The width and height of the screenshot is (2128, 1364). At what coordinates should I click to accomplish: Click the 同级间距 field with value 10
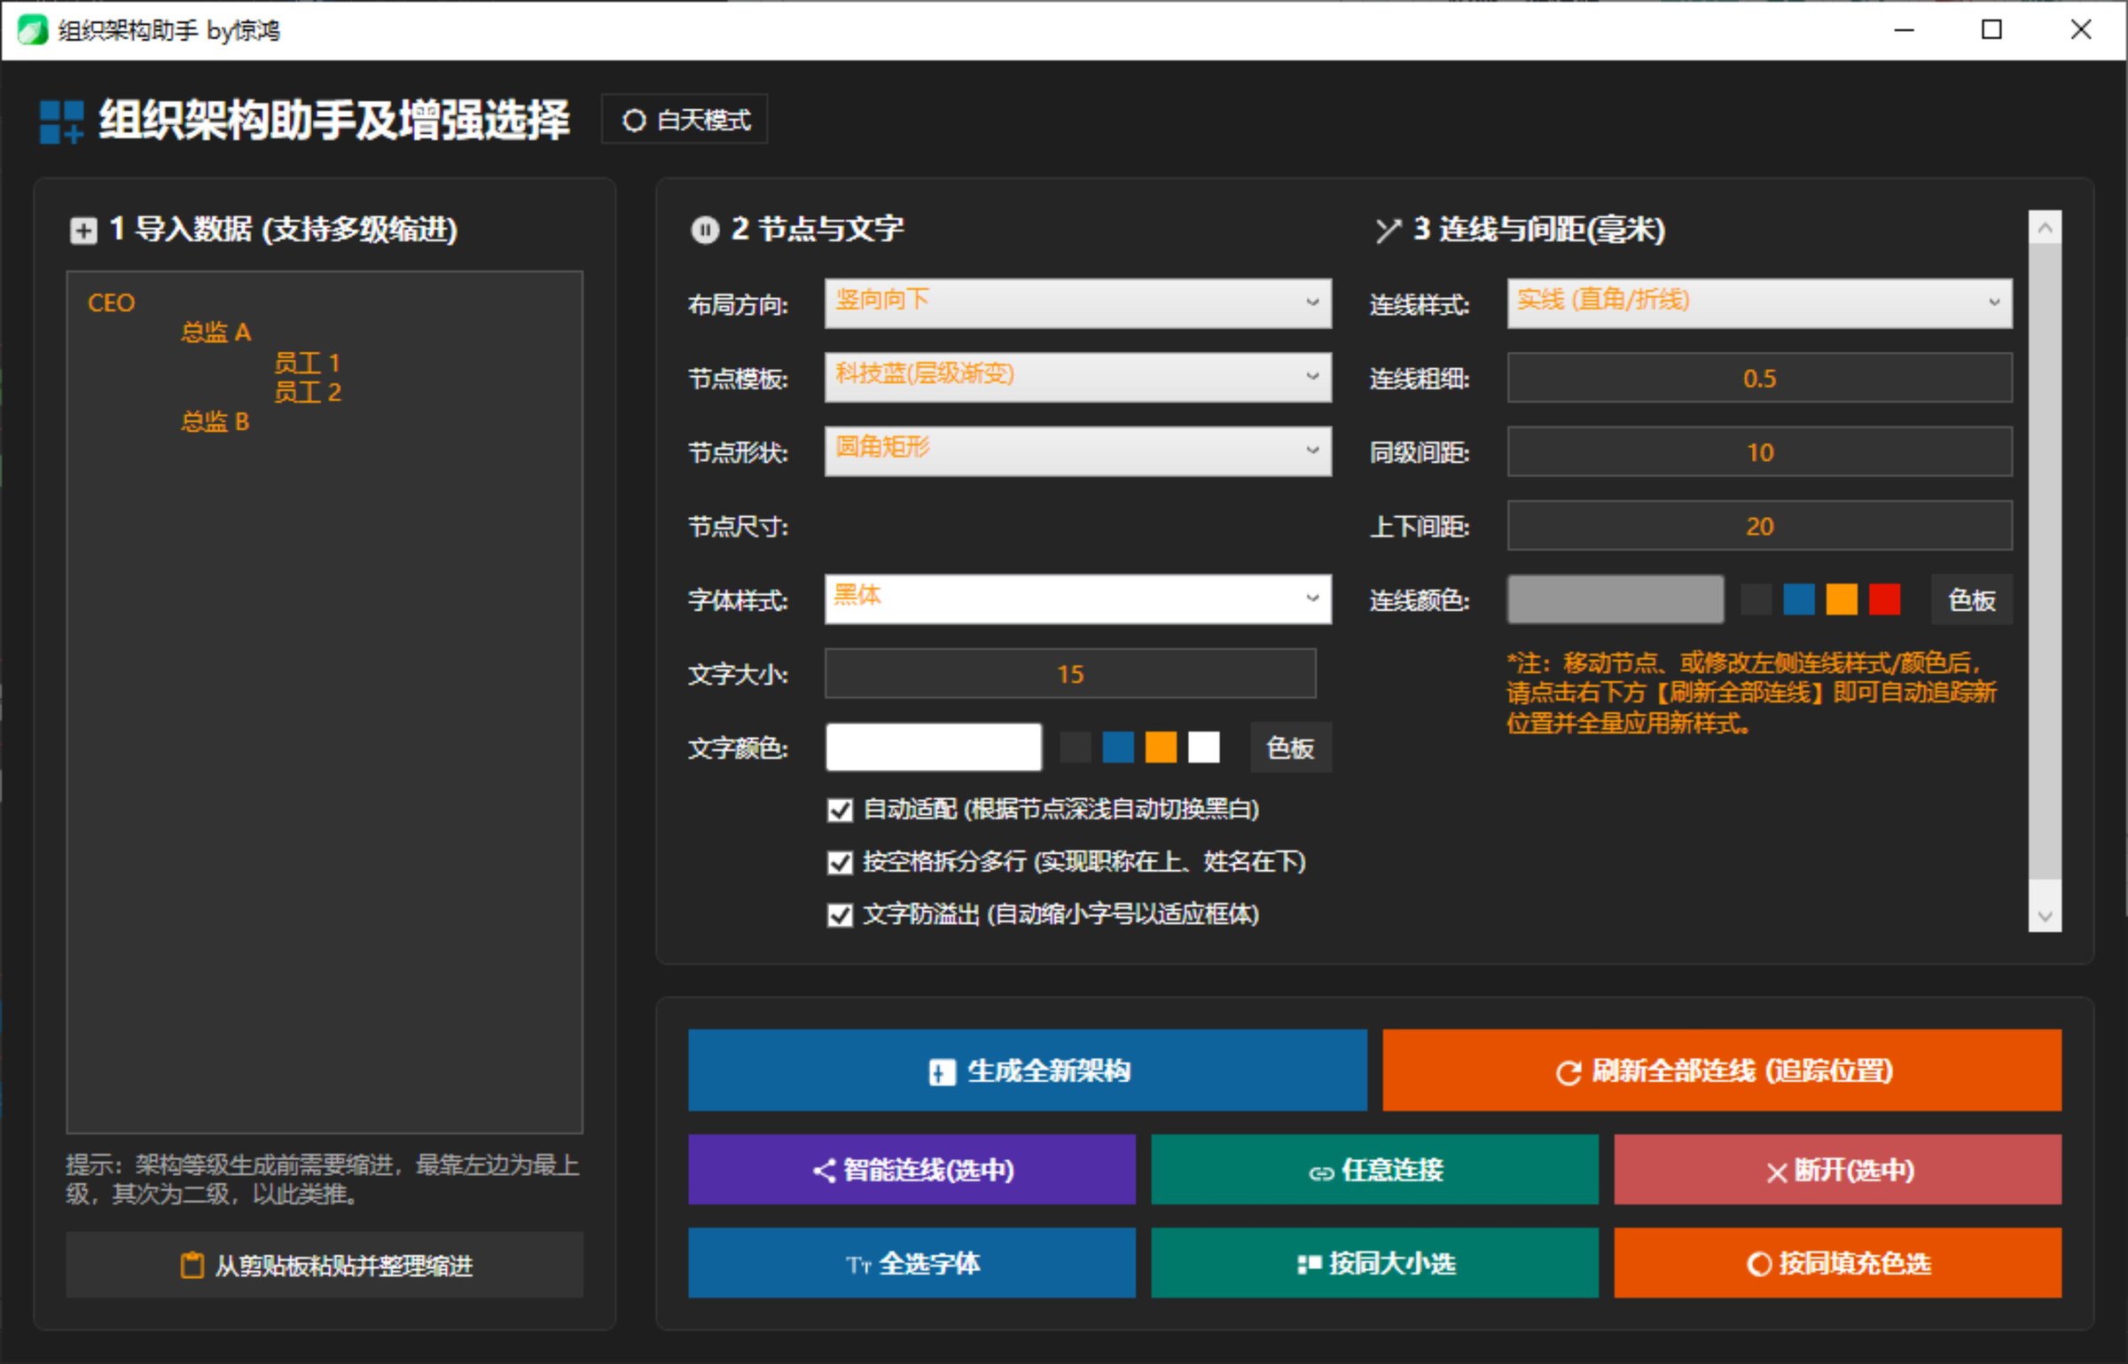pyautogui.click(x=1759, y=451)
